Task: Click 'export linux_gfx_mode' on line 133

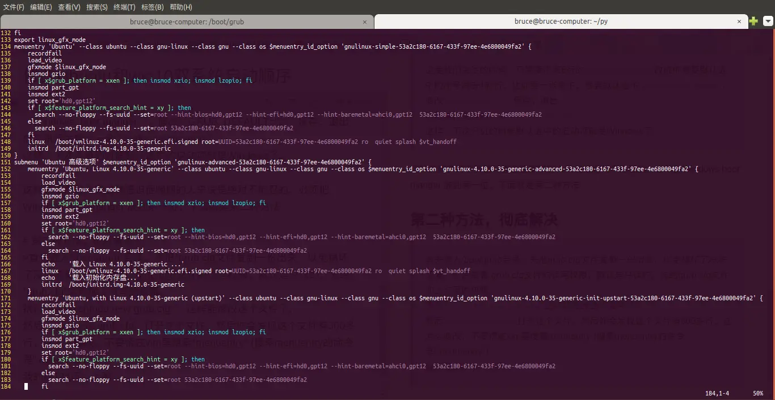Action: coord(50,40)
